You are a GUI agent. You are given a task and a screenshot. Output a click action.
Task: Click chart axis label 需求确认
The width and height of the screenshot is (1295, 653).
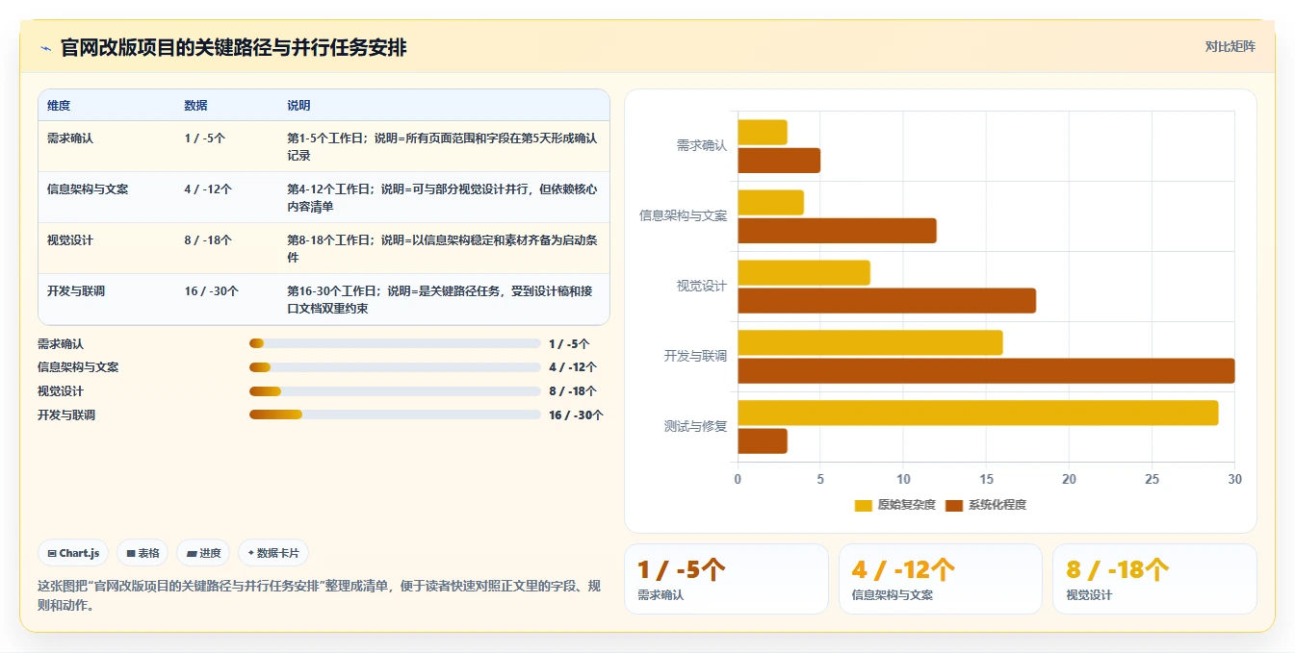(x=702, y=146)
